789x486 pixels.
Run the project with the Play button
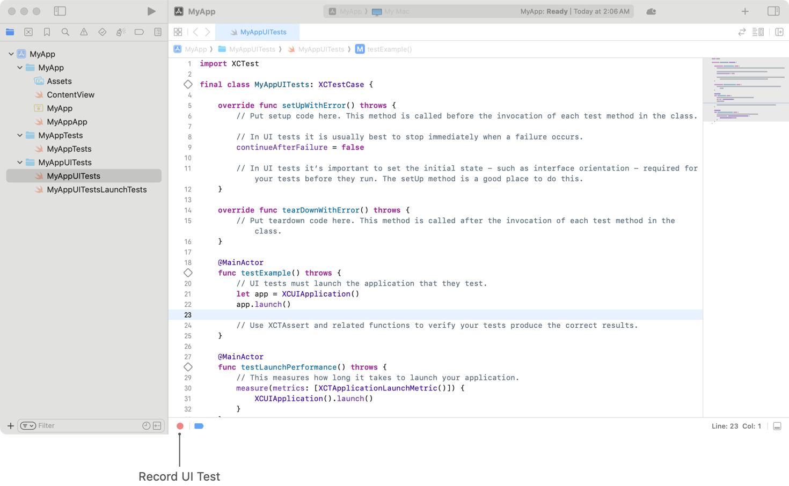tap(151, 11)
